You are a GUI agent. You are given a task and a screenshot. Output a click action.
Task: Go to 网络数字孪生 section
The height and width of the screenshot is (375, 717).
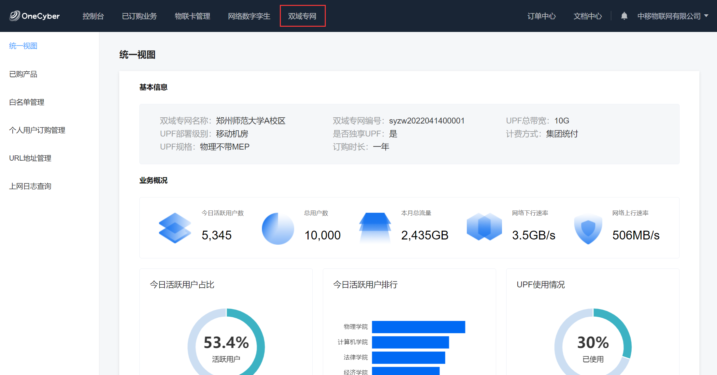pyautogui.click(x=249, y=16)
